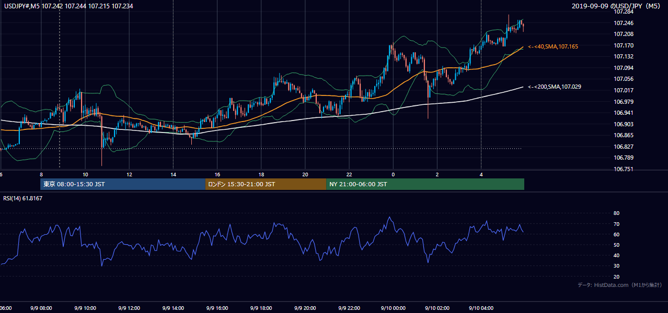Click the '9/9 16:00' bottom time label
The height and width of the screenshot is (313, 668).
[x=217, y=308]
